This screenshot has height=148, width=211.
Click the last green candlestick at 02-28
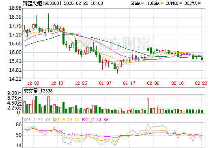tap(202, 59)
